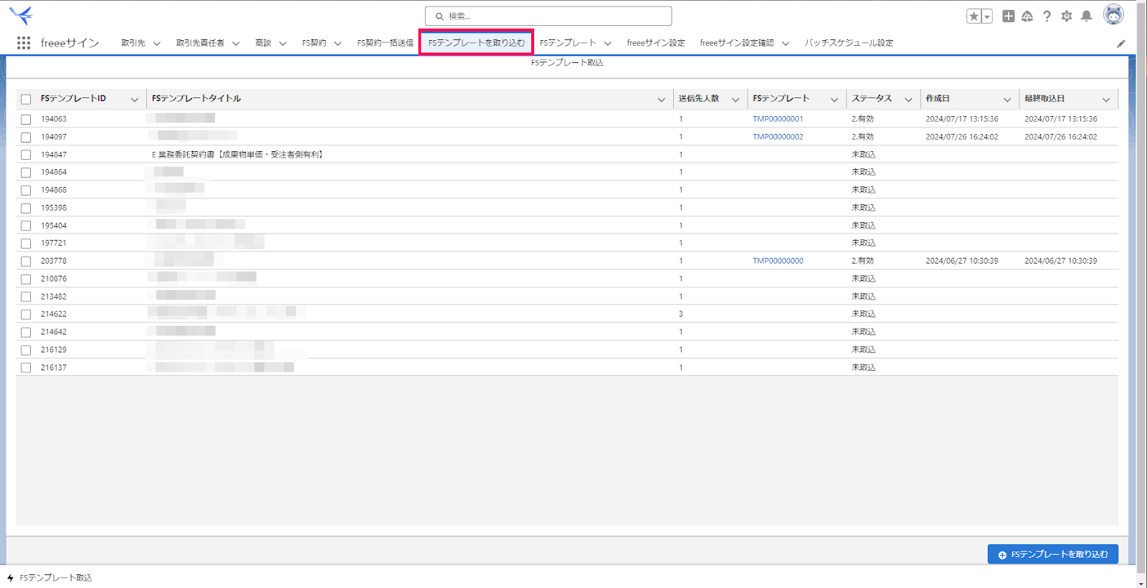Image resolution: width=1147 pixels, height=588 pixels.
Task: Show the notifications bell
Action: [x=1087, y=16]
